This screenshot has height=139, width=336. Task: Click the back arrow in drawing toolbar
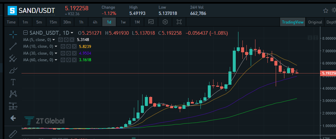[x=13, y=118]
